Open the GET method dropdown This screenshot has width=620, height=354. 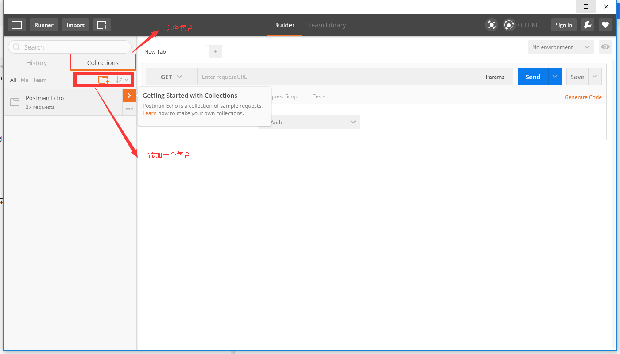[171, 77]
